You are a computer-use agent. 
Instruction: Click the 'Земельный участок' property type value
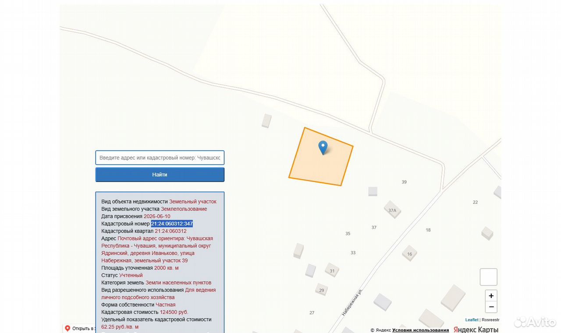point(193,202)
